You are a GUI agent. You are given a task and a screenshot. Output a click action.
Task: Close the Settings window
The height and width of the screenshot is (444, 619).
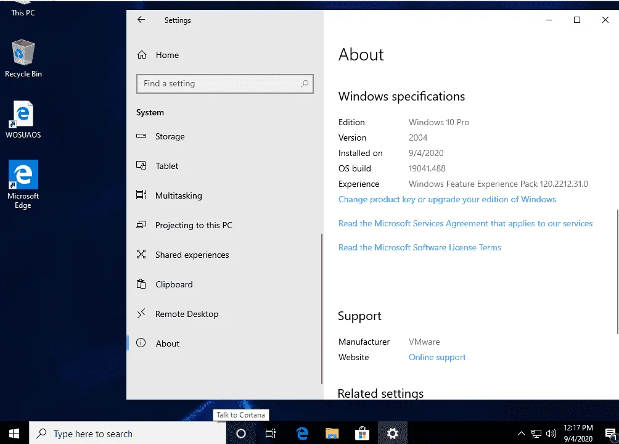tap(605, 20)
